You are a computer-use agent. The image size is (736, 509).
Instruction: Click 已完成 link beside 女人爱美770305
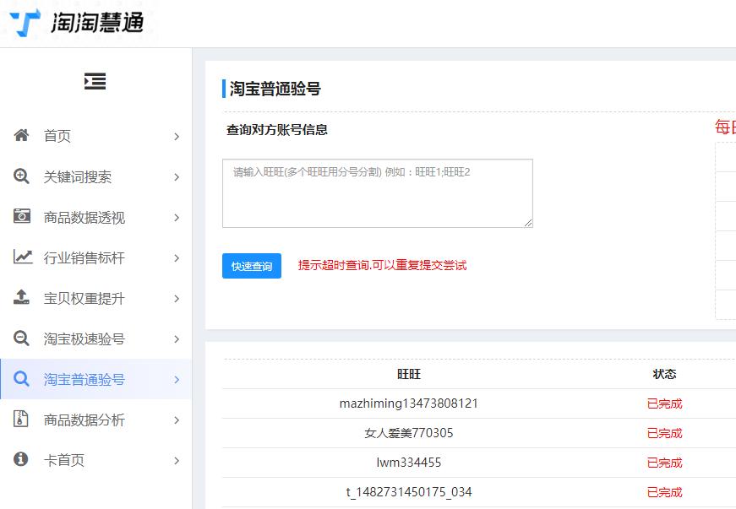(x=665, y=433)
